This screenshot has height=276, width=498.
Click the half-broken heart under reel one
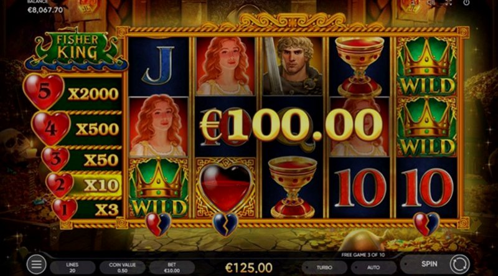click(159, 224)
